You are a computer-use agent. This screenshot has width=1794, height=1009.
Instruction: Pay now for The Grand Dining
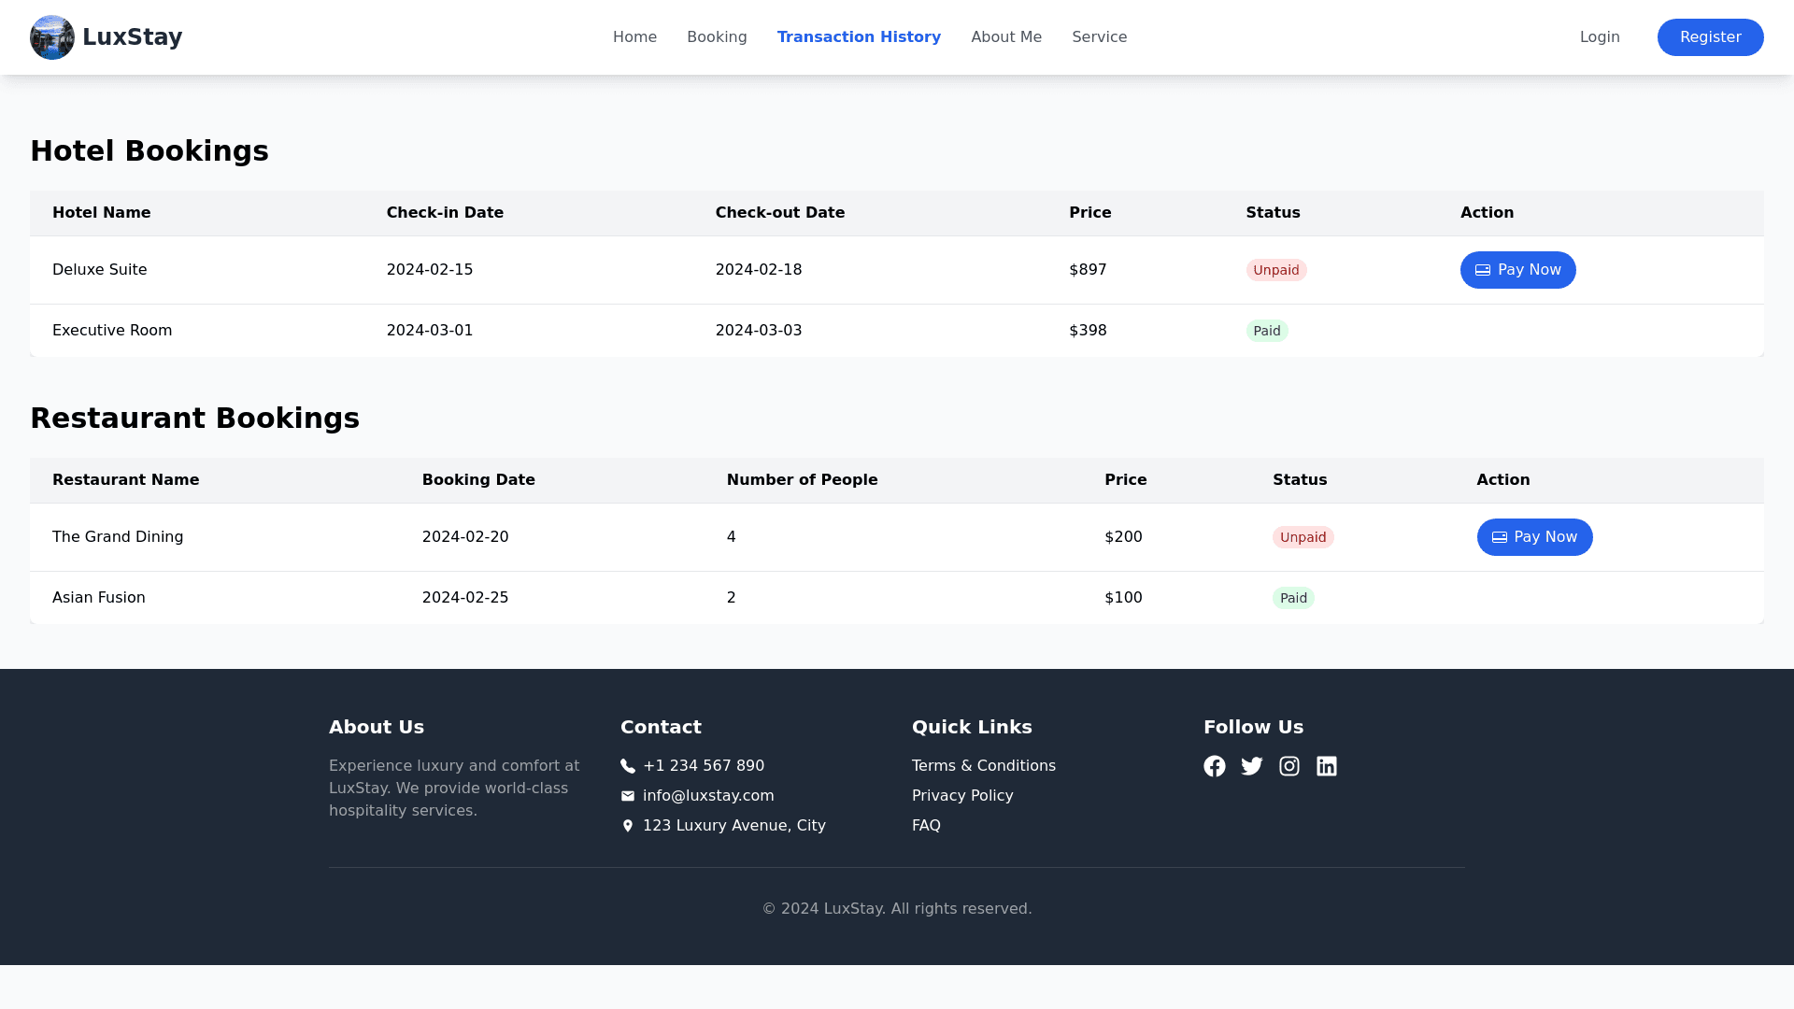pyautogui.click(x=1534, y=537)
